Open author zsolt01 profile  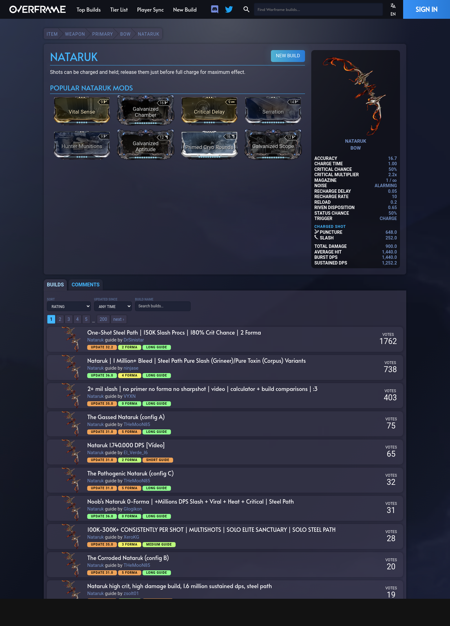(131, 593)
